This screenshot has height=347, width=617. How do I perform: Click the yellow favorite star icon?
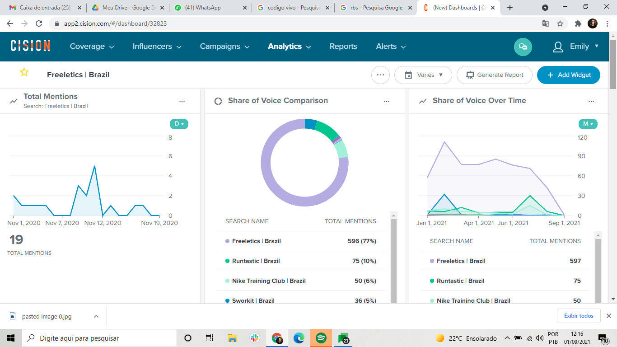pos(24,72)
